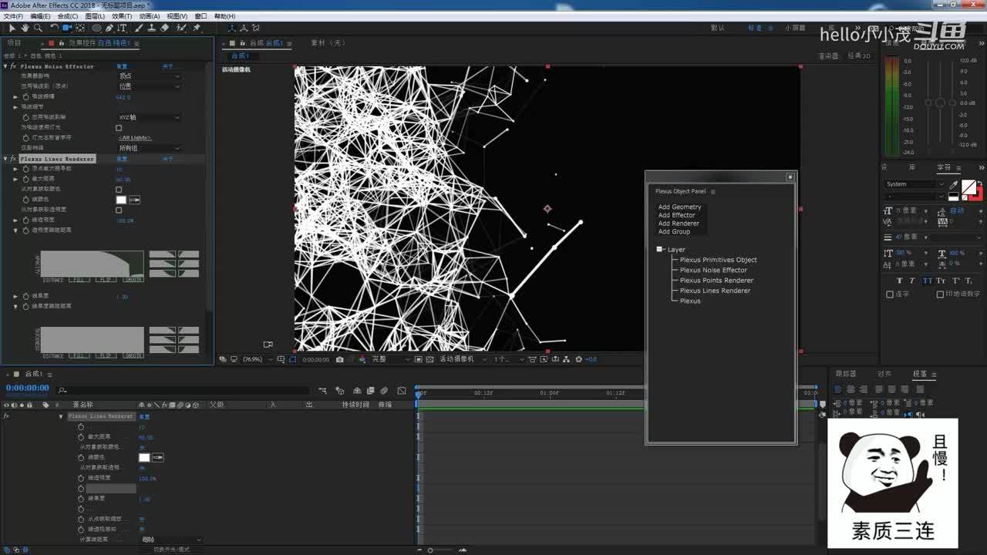Open the XYZ axis dropdown
Image resolution: width=987 pixels, height=555 pixels.
149,117
